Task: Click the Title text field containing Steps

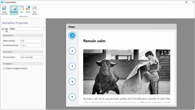Action: pos(26,29)
